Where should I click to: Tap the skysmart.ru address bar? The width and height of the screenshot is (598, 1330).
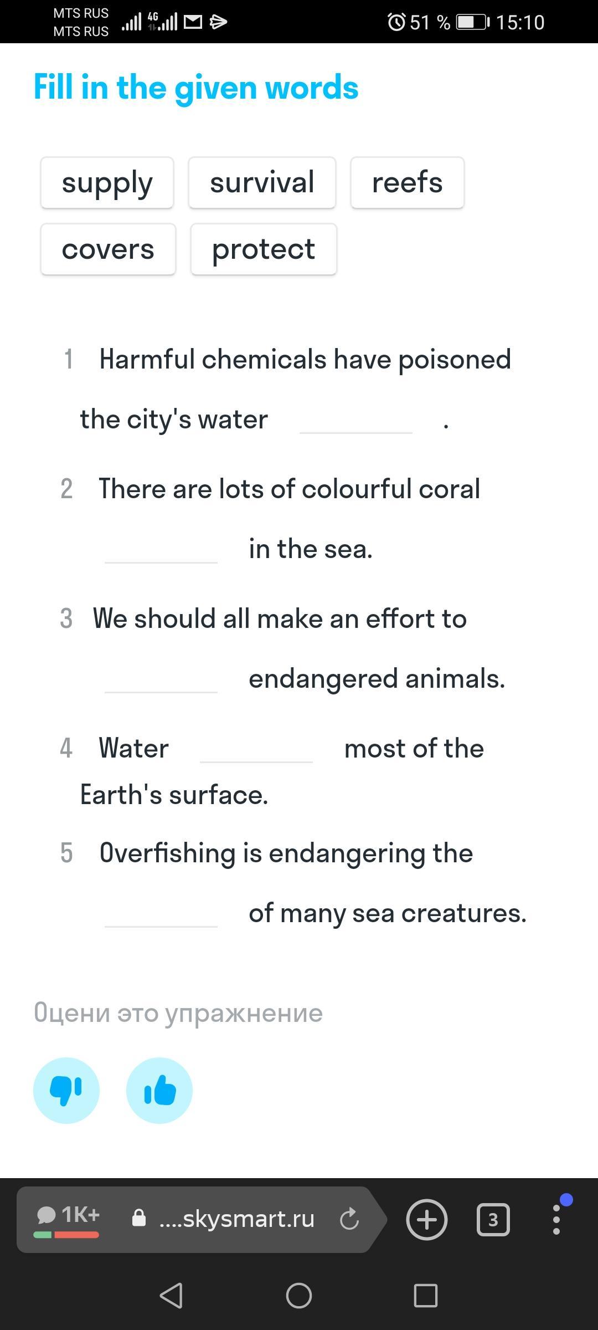click(x=236, y=1219)
